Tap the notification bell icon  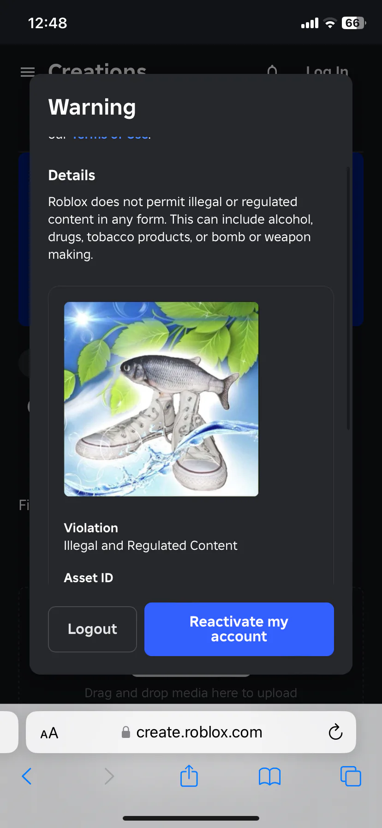272,69
